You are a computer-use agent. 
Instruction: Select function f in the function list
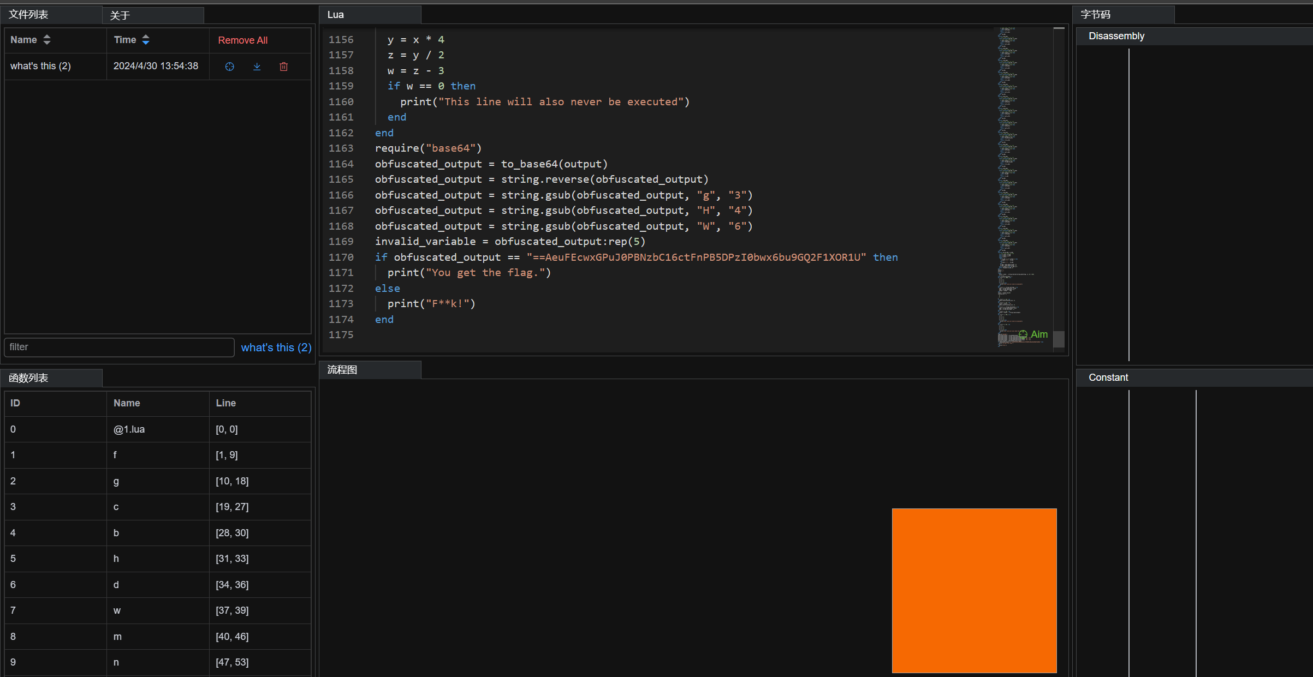tap(115, 455)
